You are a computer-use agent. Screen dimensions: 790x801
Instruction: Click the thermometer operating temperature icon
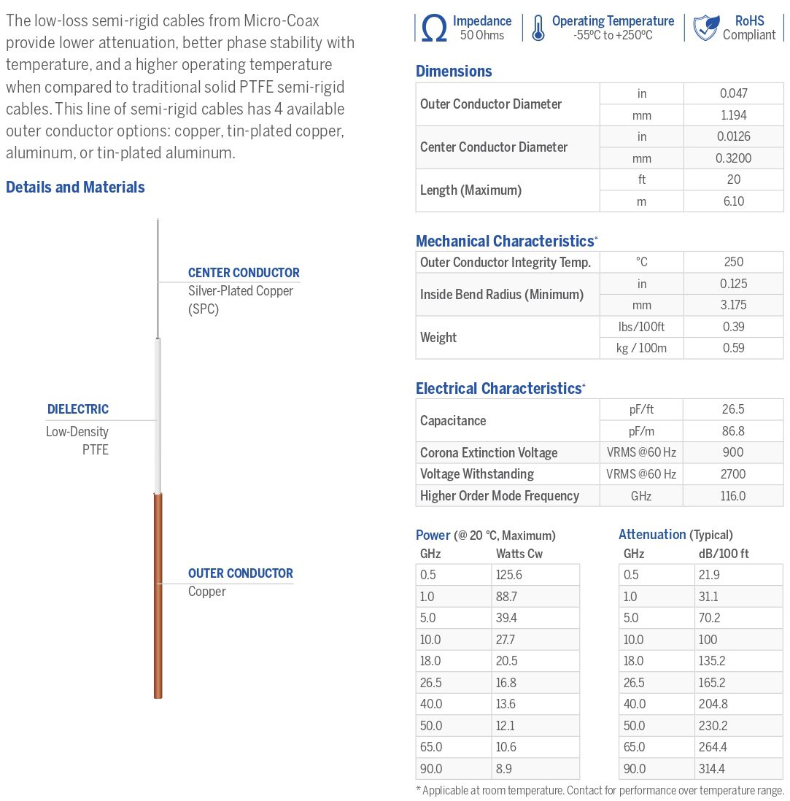(538, 28)
